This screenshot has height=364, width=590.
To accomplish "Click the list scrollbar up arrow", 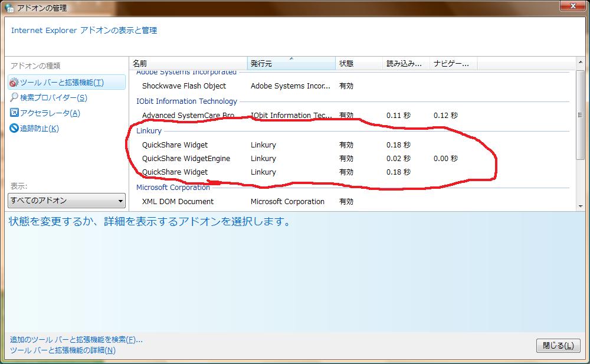I will click(580, 62).
